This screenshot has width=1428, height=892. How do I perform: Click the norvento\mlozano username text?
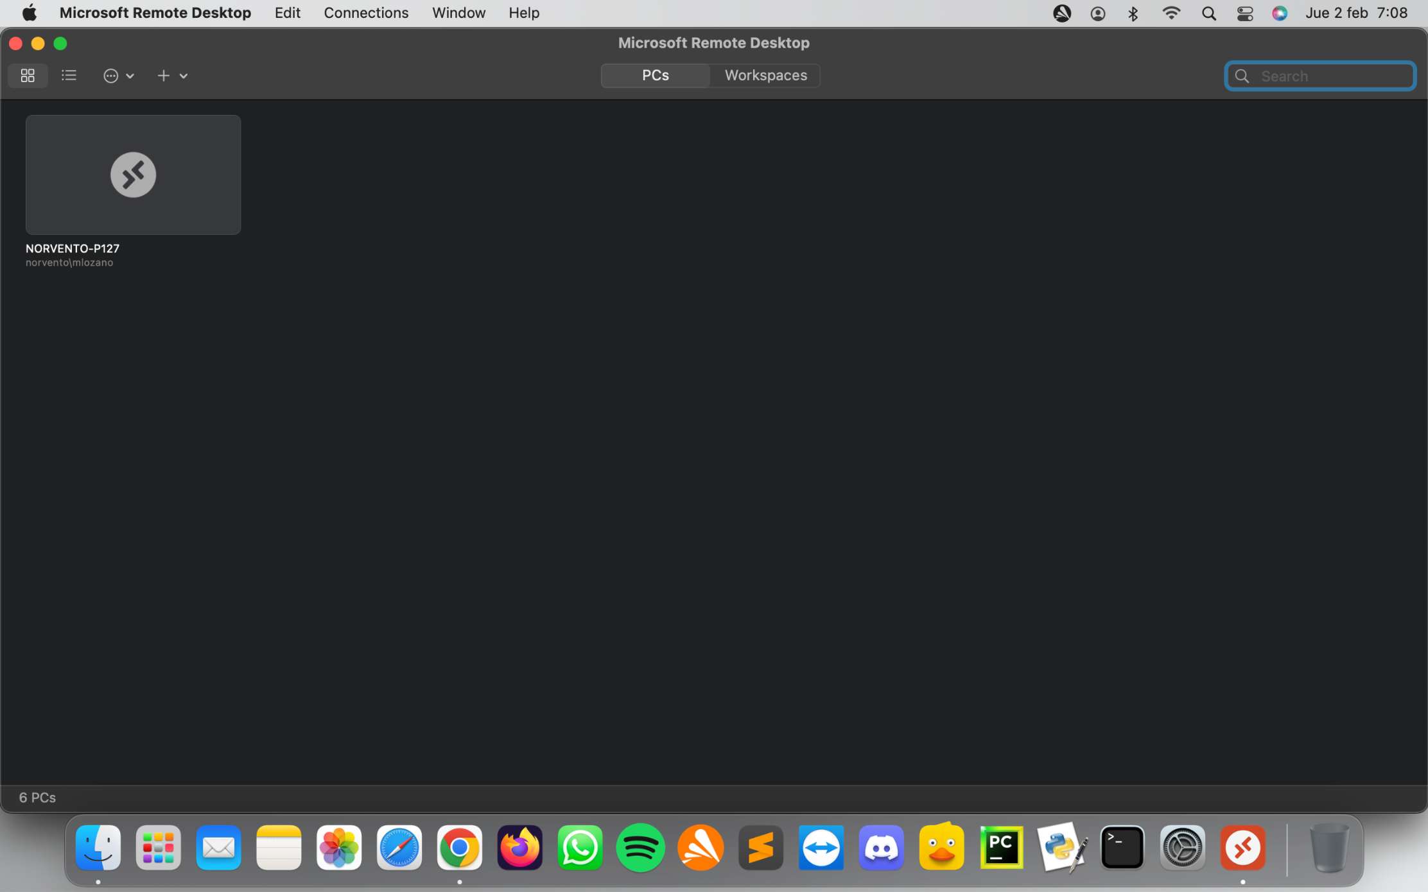tap(69, 262)
